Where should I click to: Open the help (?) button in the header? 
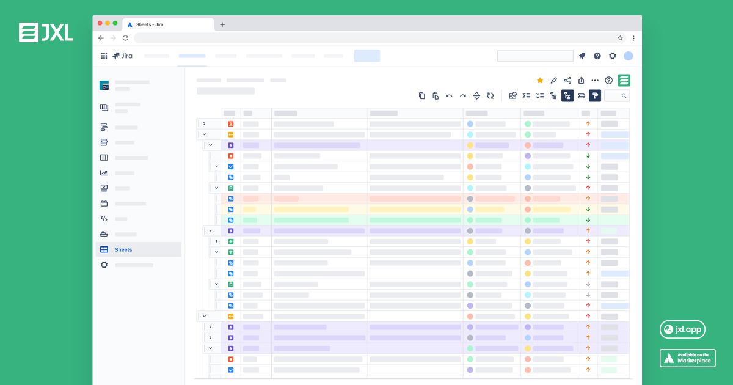click(608, 80)
